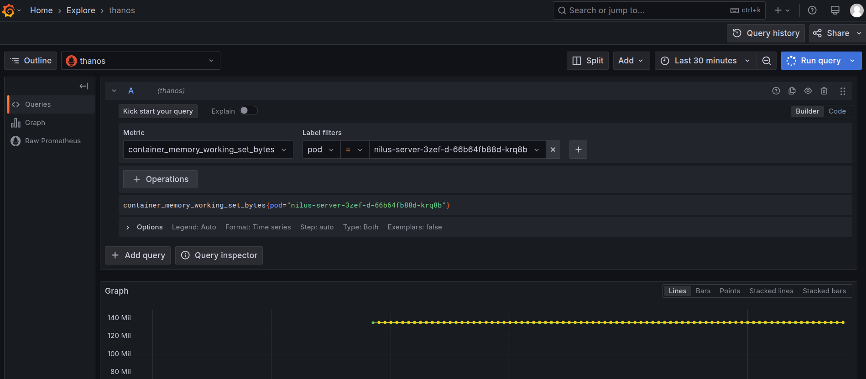Open the Last 30 minutes time picker
Screen dimensions: 866x379
pyautogui.click(x=705, y=61)
